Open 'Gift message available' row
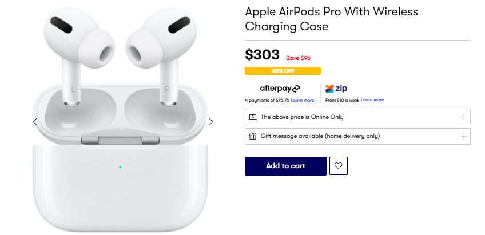Screen dimensions: 485x235 pyautogui.click(x=357, y=136)
